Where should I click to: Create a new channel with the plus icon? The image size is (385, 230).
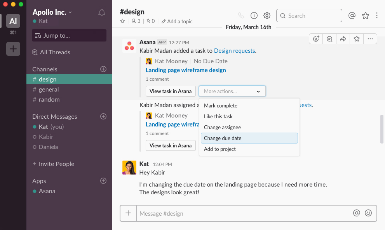pos(103,69)
